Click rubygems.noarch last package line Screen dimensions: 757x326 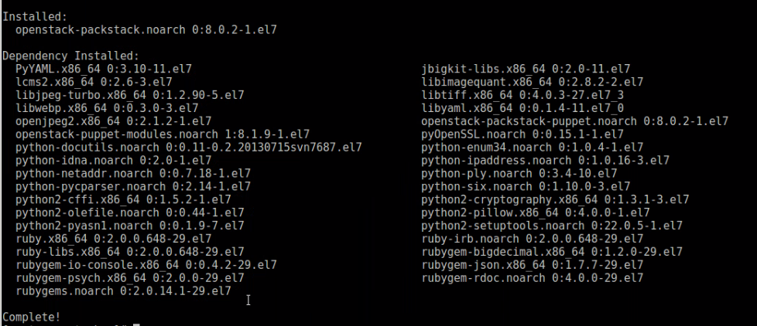click(123, 290)
